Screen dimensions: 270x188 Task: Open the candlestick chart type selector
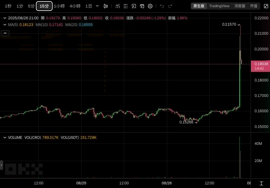click(x=106, y=6)
